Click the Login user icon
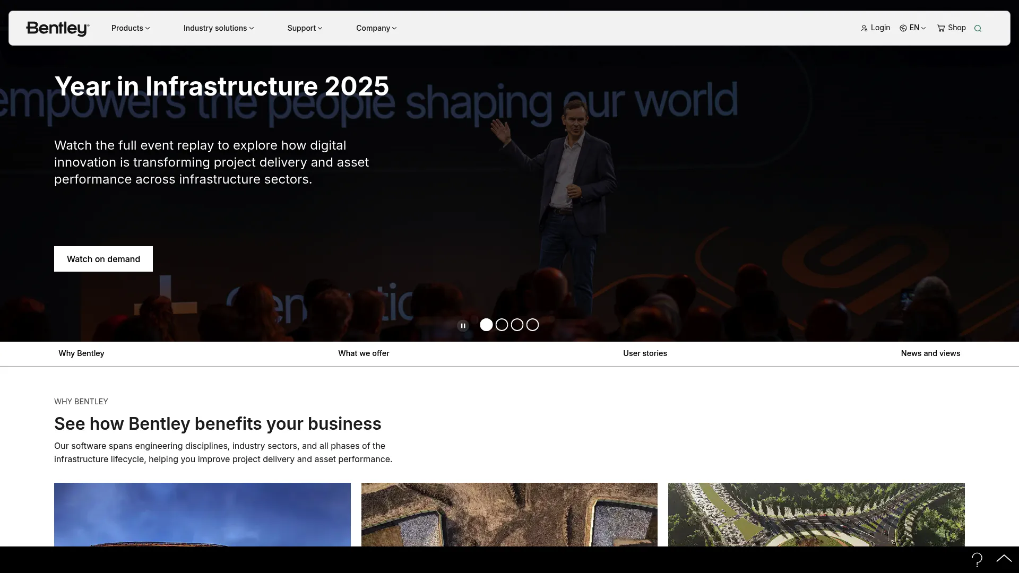 [x=864, y=28]
